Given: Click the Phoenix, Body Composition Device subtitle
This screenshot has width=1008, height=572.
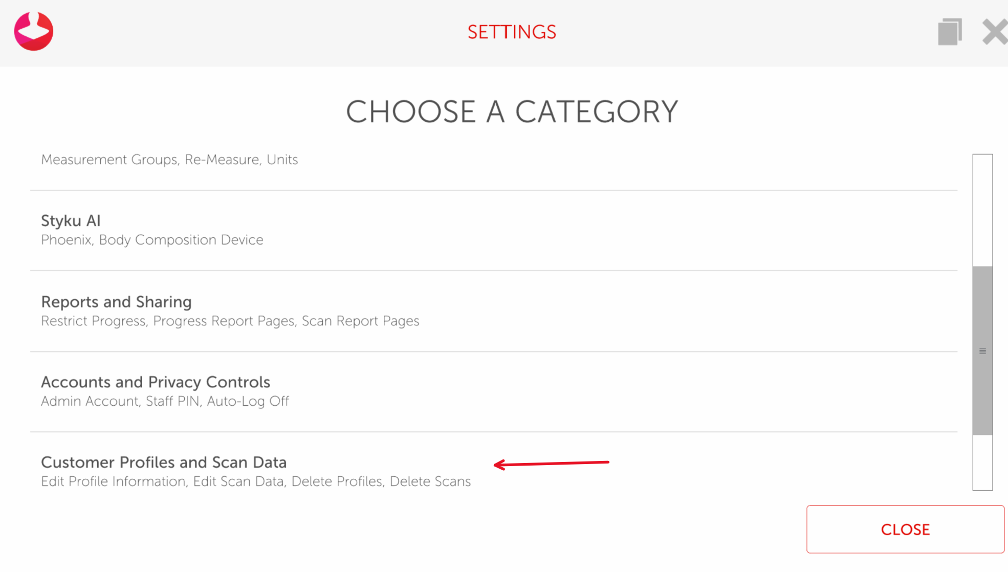Looking at the screenshot, I should click(x=152, y=240).
